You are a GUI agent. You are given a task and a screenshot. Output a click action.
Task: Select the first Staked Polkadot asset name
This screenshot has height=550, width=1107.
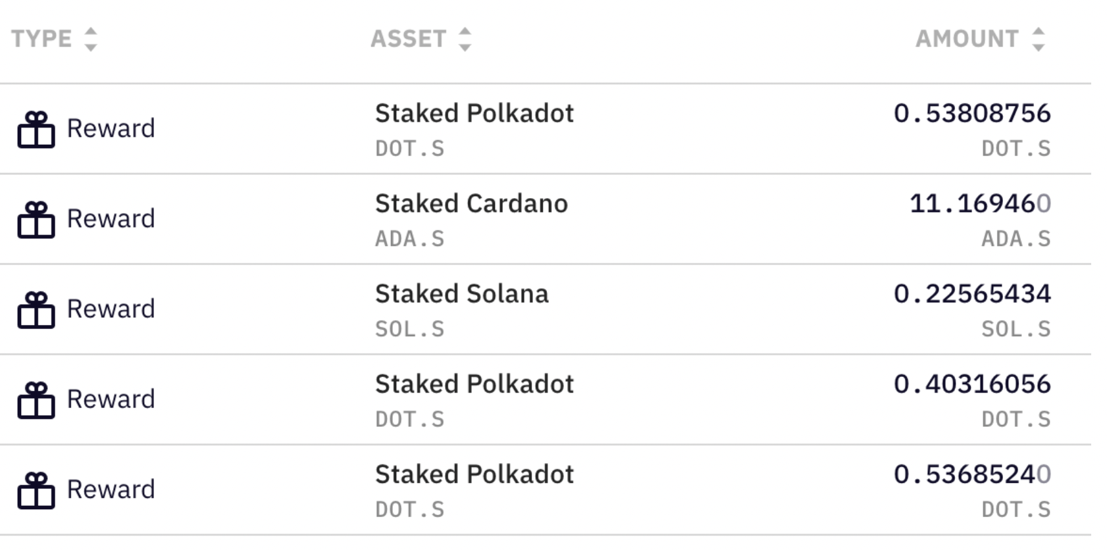[x=474, y=114]
